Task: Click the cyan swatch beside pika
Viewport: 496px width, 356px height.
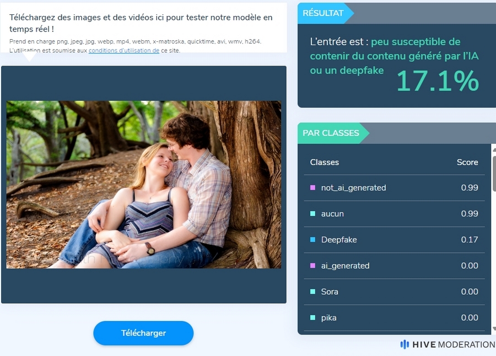Action: pos(312,317)
